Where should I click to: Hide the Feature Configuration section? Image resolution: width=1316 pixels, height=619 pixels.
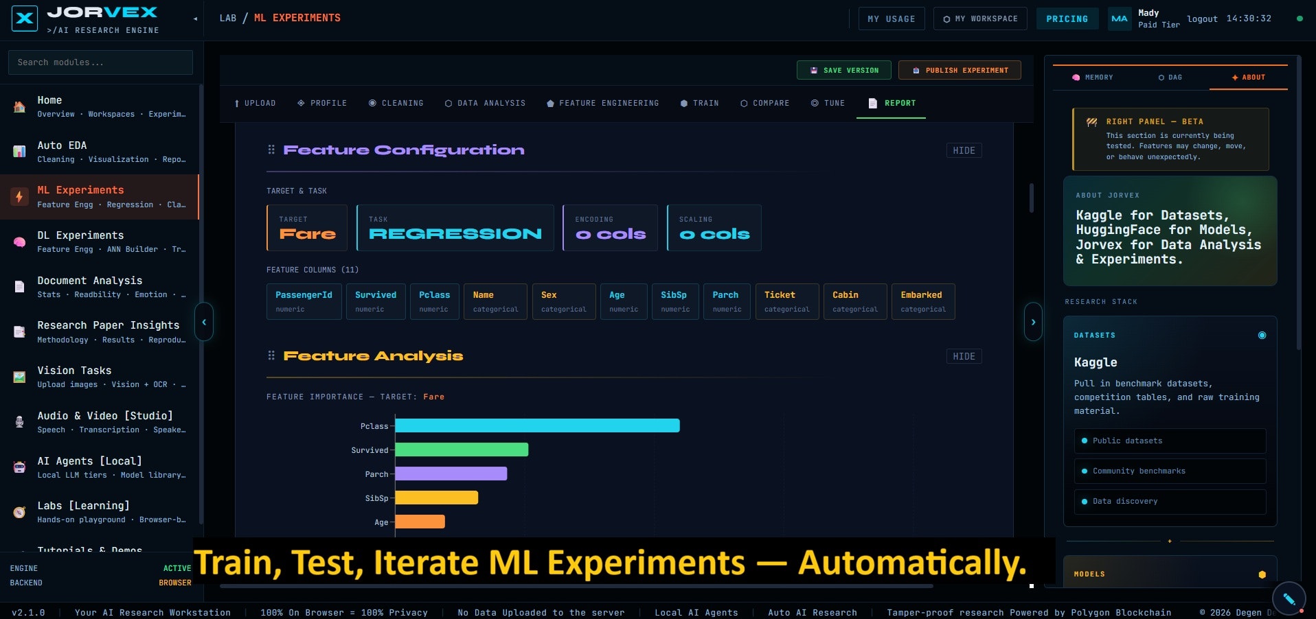(964, 150)
